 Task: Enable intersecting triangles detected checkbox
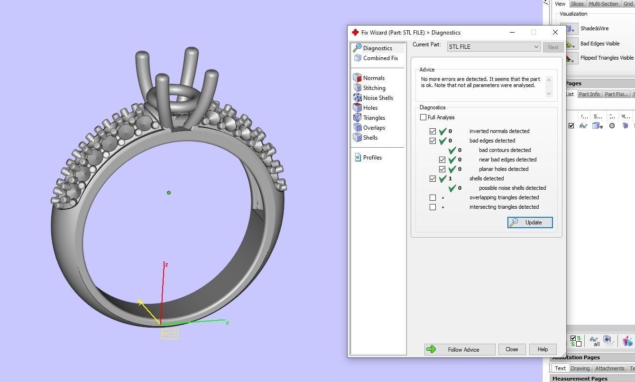[433, 207]
